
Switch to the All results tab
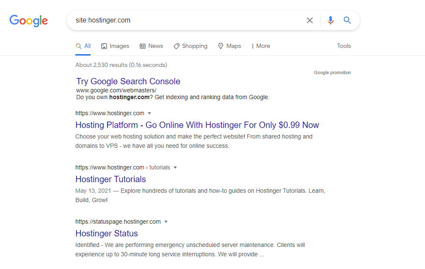[83, 46]
